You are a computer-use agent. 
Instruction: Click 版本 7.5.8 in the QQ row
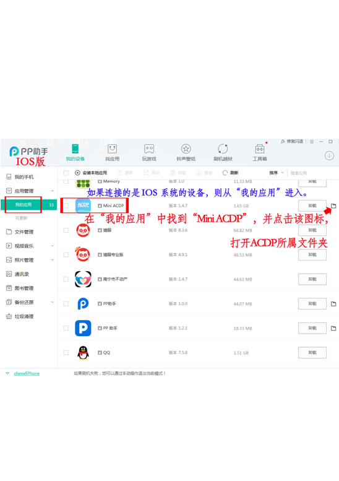pos(178,353)
